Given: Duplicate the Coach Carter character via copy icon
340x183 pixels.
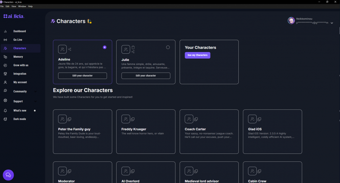Looking at the screenshot, I should pos(196,119).
